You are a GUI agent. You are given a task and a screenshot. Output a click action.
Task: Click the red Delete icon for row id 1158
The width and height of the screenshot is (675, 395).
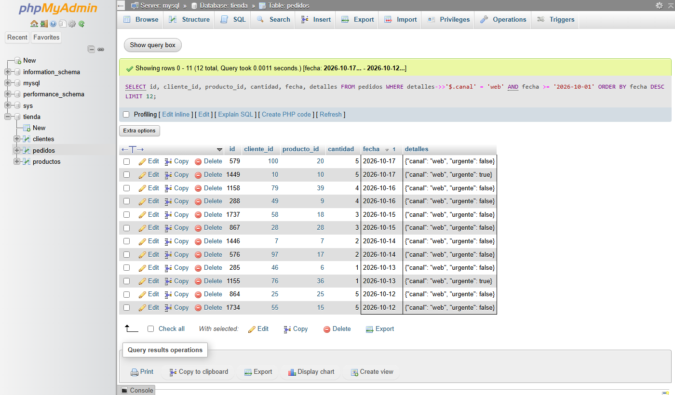point(198,188)
